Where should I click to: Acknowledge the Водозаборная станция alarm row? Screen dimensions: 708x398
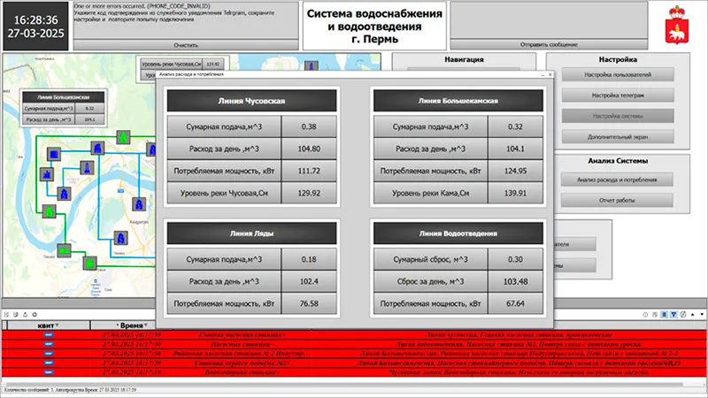pyautogui.click(x=49, y=372)
